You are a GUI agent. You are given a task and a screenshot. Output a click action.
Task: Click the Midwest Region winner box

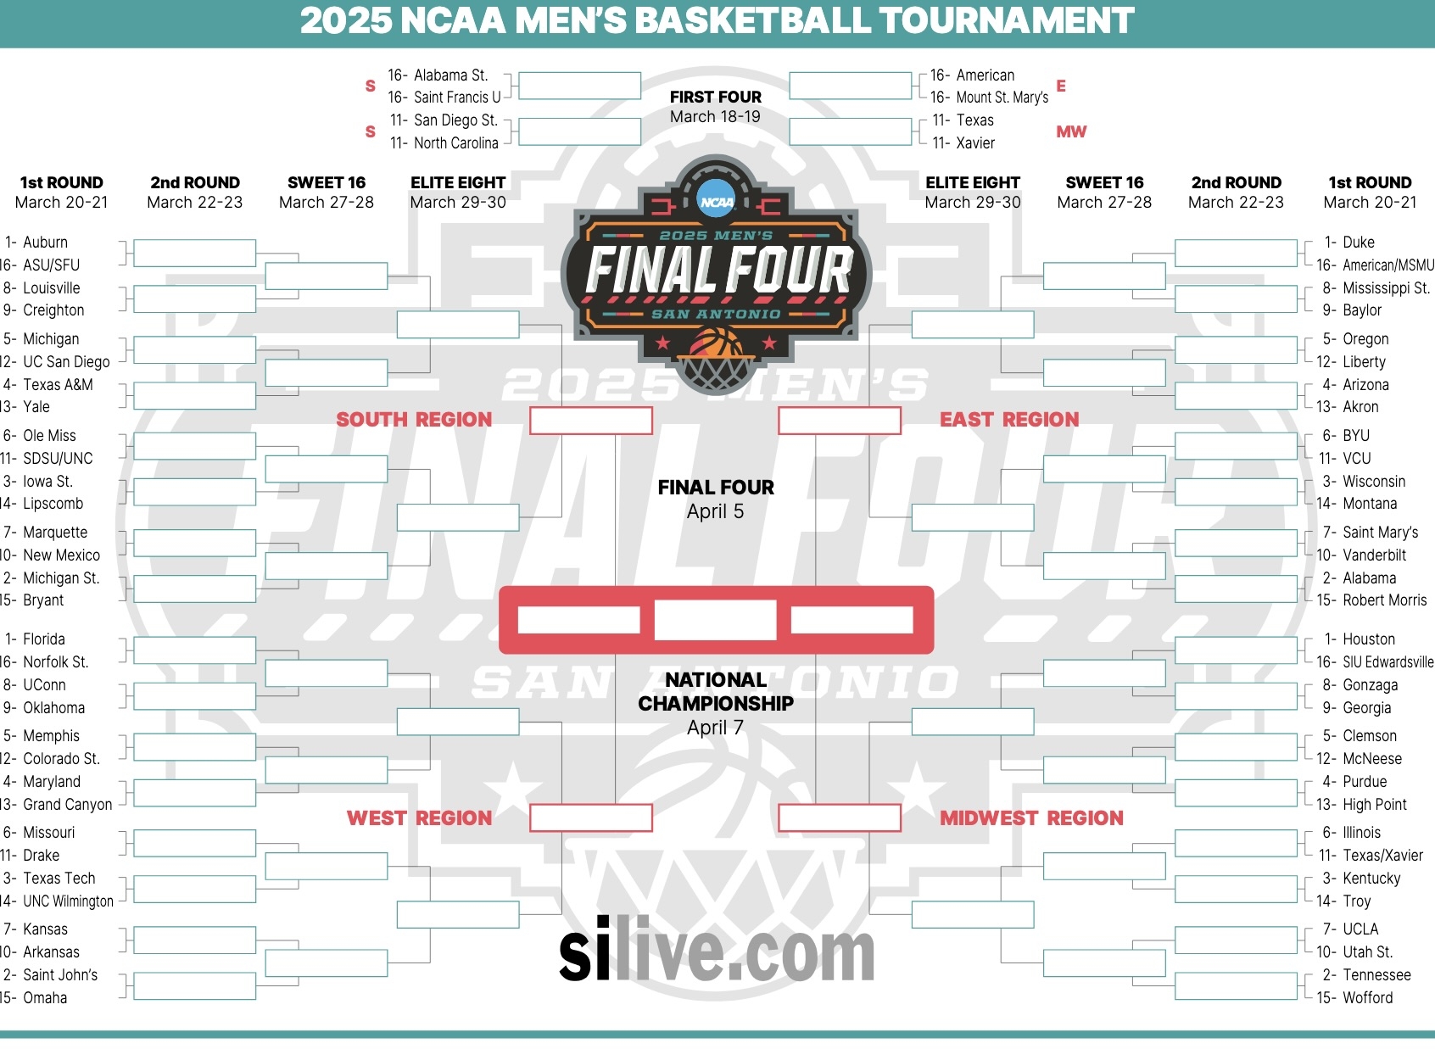(x=840, y=817)
